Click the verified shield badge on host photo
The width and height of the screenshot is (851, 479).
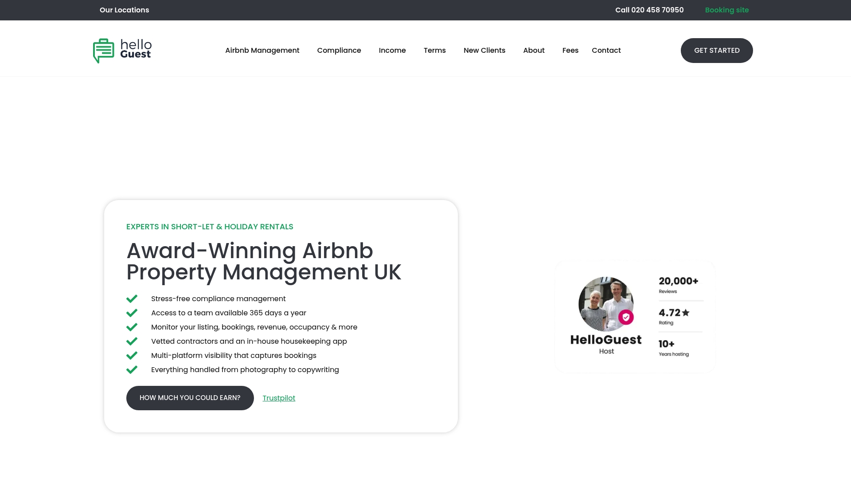[626, 317]
